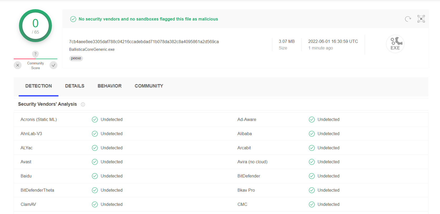Click Avira (no cloud) undetected check icon
The height and width of the screenshot is (214, 440).
point(312,162)
